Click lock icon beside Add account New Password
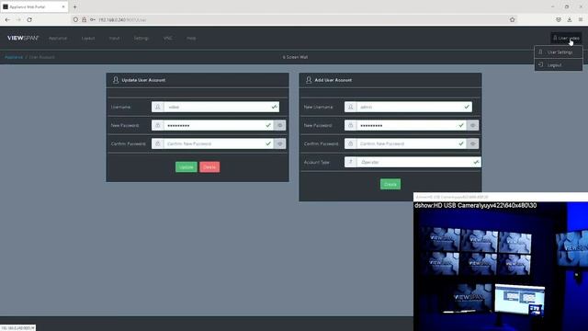 click(x=351, y=125)
